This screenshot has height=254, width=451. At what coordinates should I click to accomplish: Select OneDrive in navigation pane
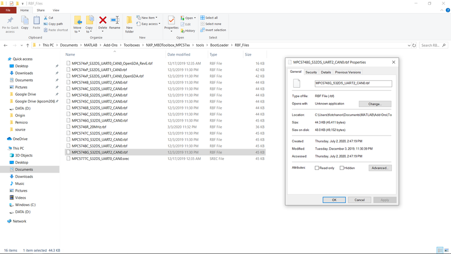[20, 139]
